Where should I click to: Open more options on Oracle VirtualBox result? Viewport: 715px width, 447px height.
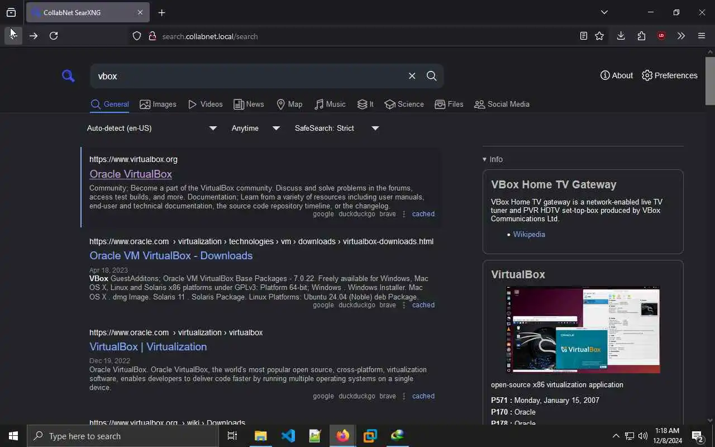[404, 214]
